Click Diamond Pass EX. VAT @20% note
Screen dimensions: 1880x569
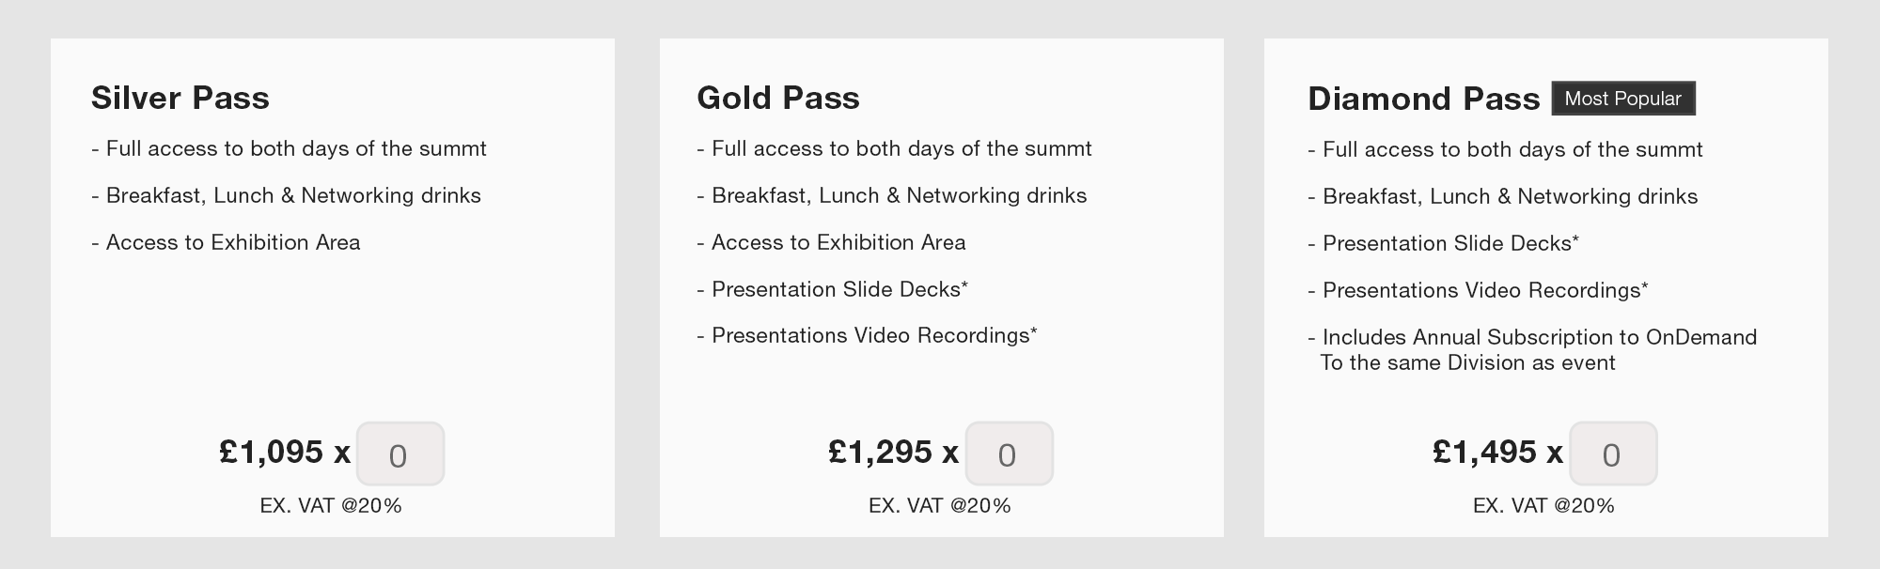[x=1543, y=505]
